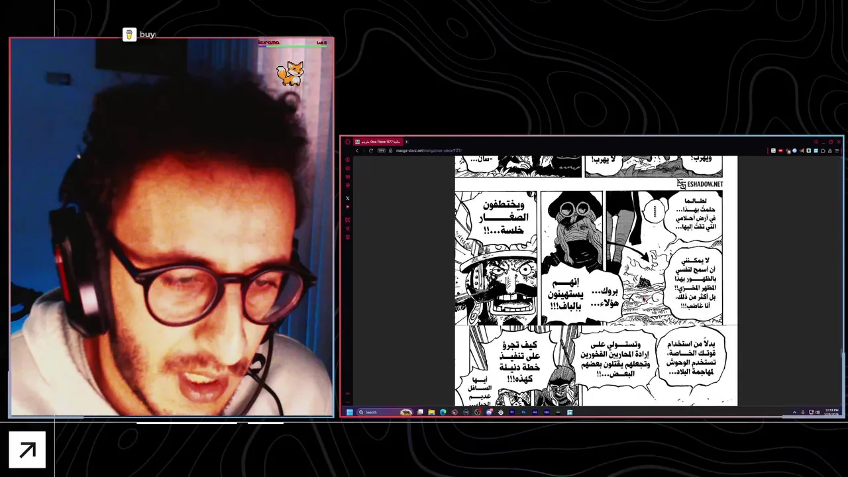Go back using the browser back arrow
Screen dimensions: 848x477
pos(357,150)
